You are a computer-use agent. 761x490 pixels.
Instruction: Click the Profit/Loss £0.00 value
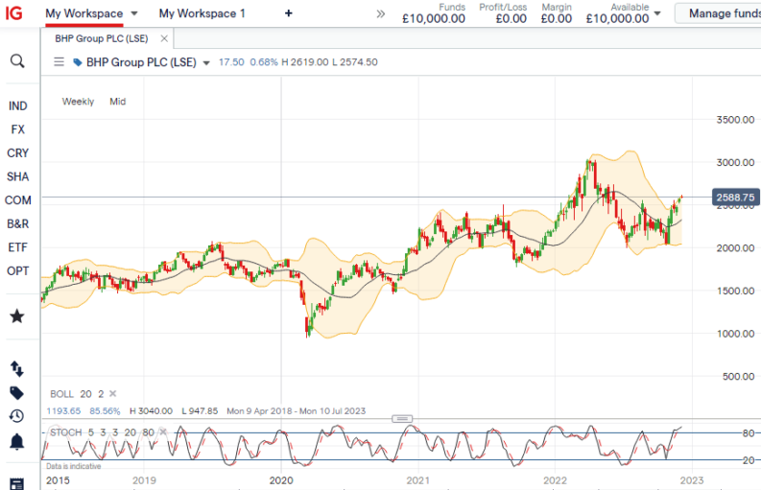click(511, 19)
